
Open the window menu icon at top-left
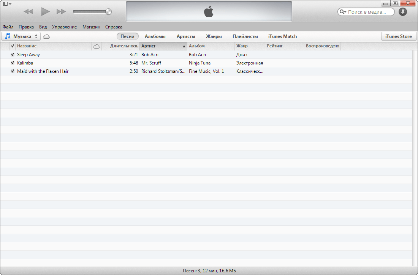click(7, 4)
